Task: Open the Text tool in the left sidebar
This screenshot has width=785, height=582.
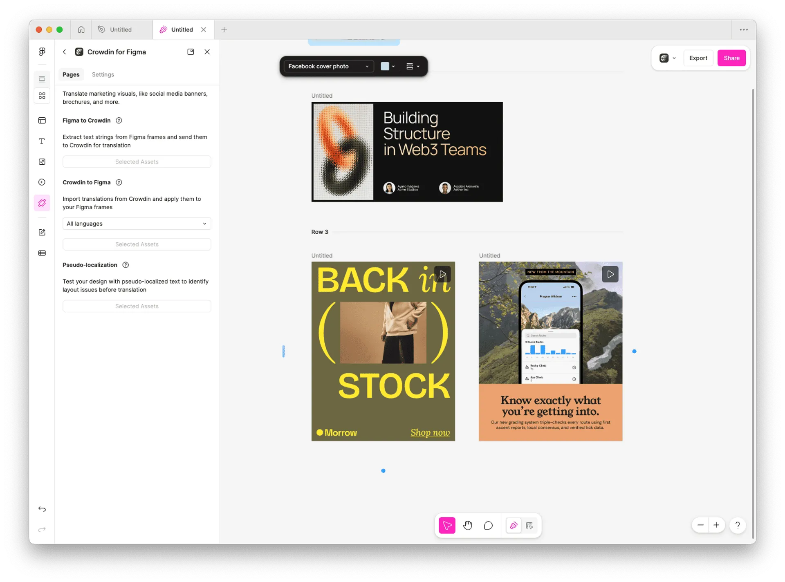Action: 42,141
